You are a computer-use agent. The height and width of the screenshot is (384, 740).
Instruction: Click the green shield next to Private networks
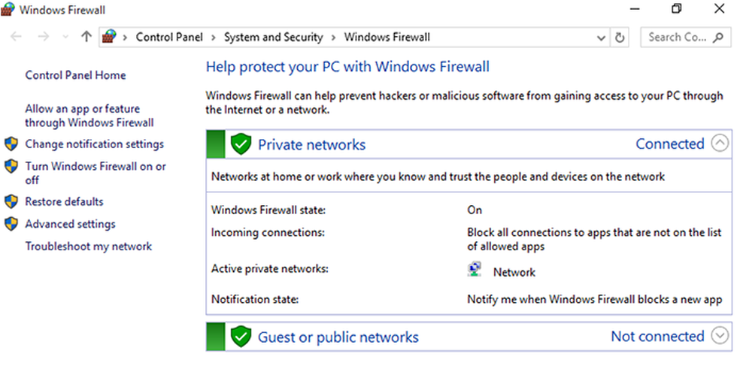tap(241, 144)
